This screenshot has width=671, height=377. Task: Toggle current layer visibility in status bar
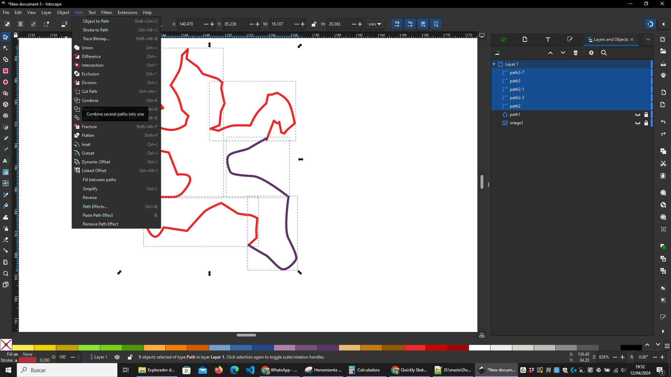[x=117, y=357]
